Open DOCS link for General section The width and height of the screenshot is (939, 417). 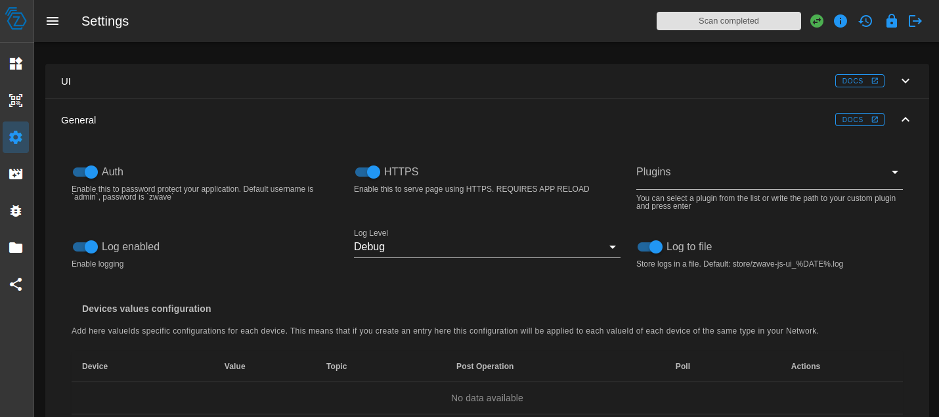[x=860, y=120]
